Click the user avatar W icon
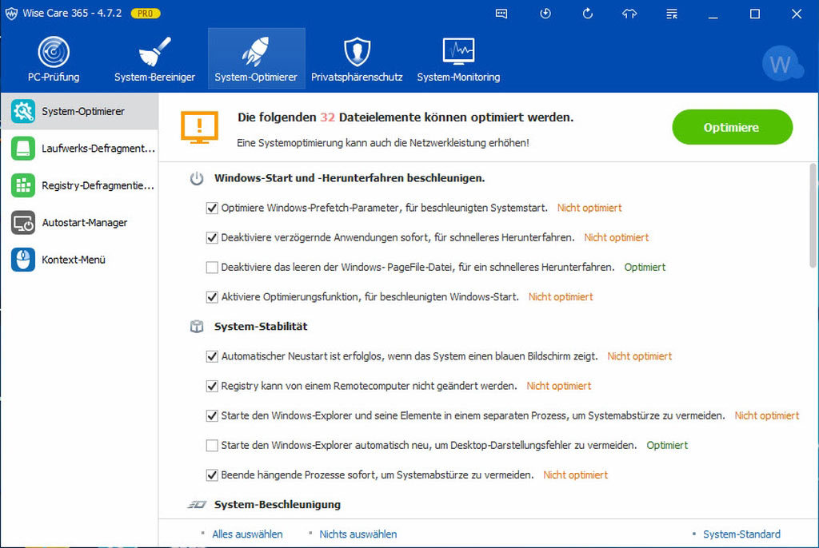The image size is (819, 548). [x=782, y=64]
